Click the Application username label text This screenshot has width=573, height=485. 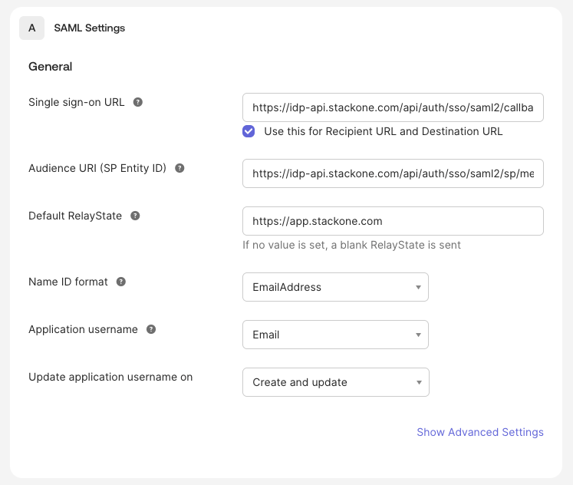(x=83, y=329)
